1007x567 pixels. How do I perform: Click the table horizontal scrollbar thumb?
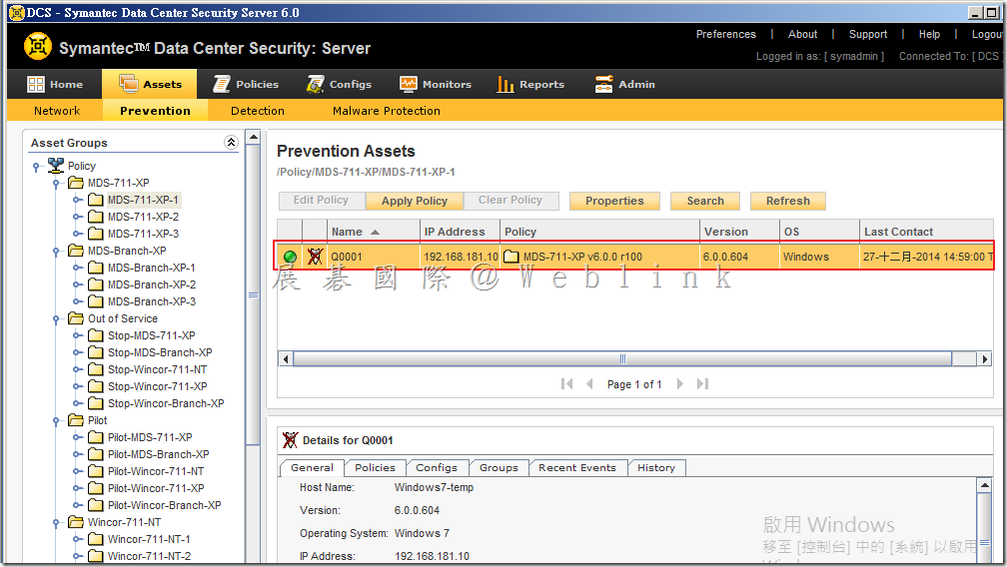[622, 358]
